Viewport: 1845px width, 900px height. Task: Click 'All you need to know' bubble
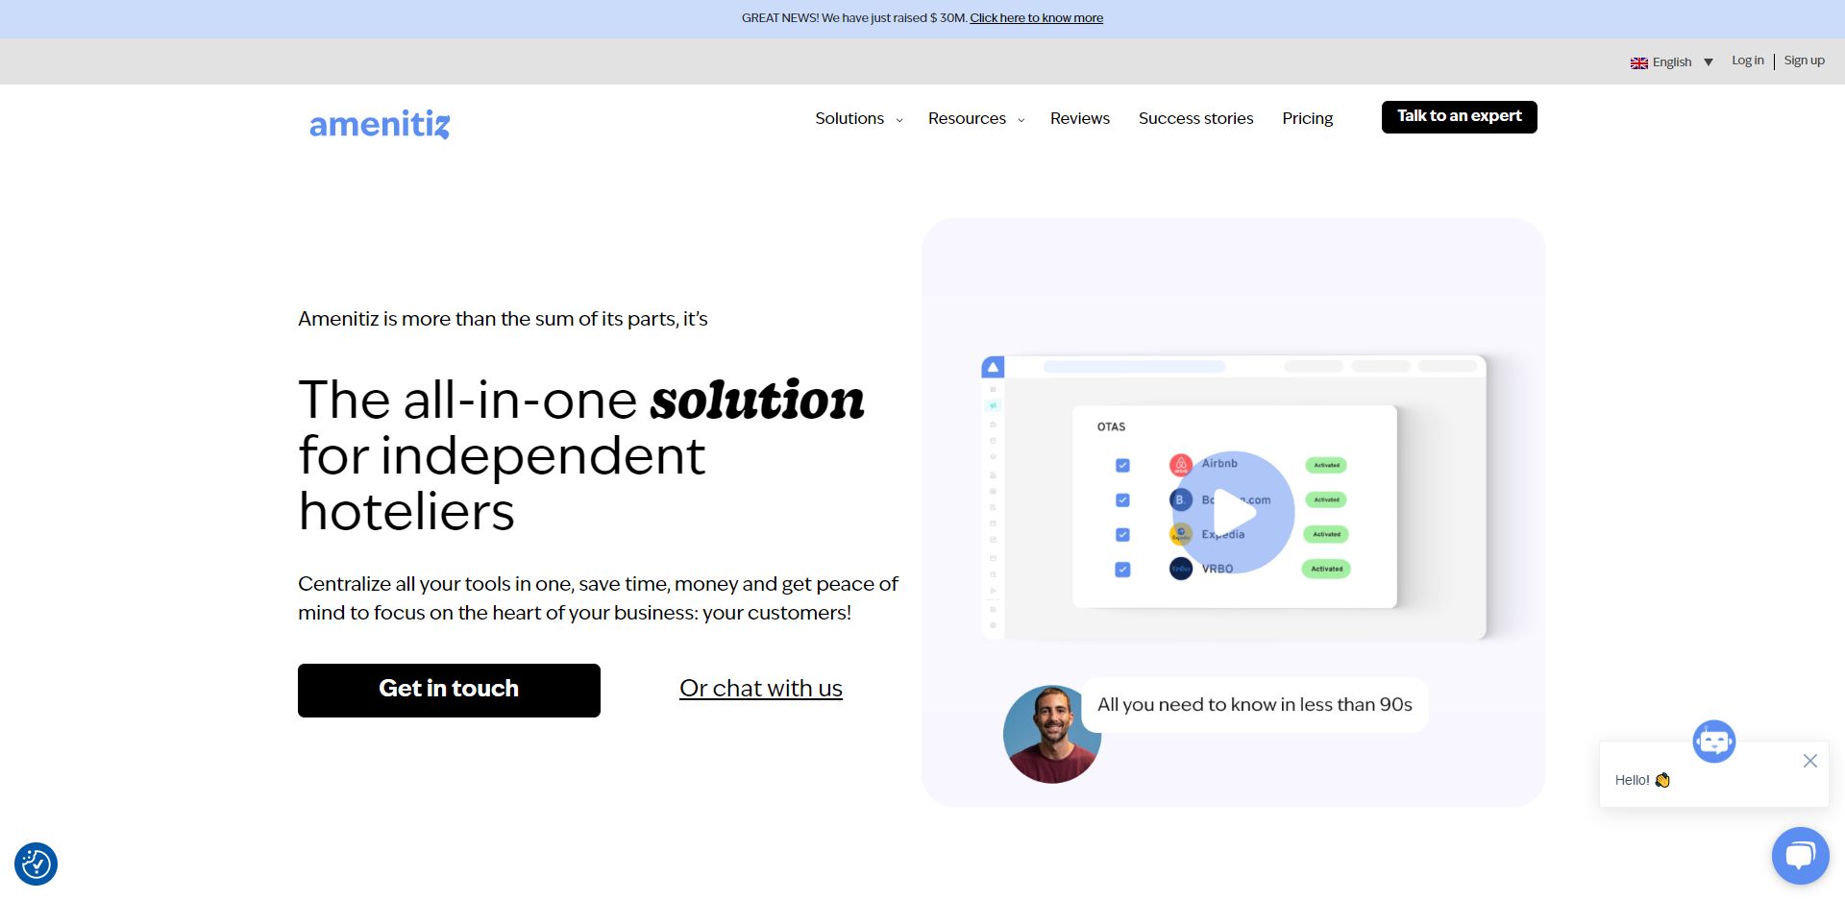[x=1254, y=705]
